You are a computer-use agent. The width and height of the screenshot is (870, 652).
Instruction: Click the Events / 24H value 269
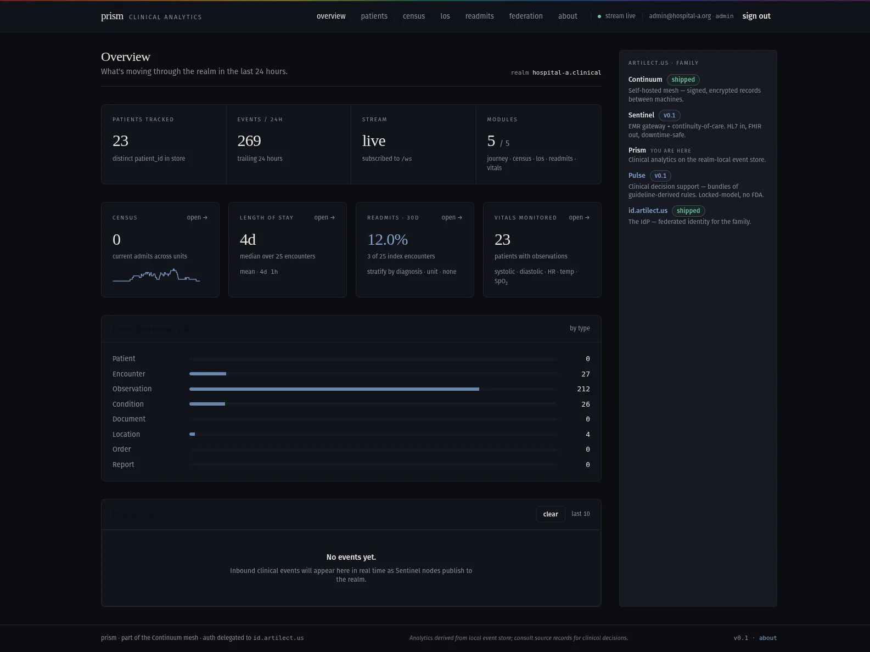click(x=249, y=140)
